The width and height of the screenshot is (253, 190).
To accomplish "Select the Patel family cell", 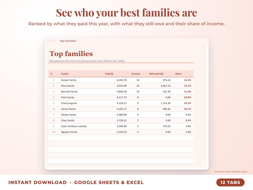I will click(x=68, y=98).
